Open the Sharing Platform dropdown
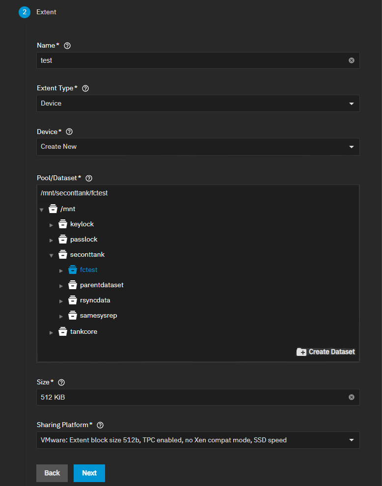The height and width of the screenshot is (486, 382). pyautogui.click(x=198, y=440)
